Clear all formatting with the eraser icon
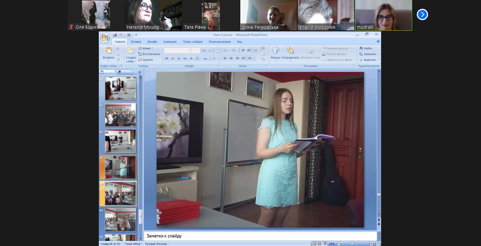The width and height of the screenshot is (481, 246). 216,50
